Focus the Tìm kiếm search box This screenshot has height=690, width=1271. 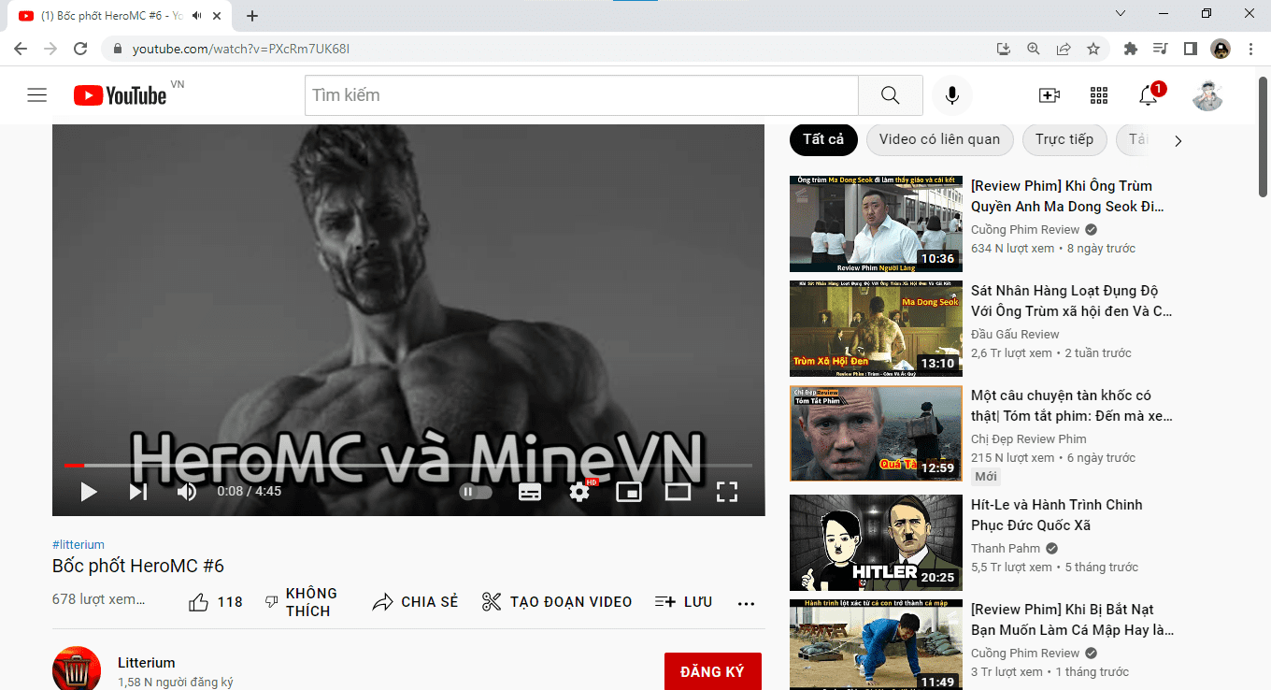[x=581, y=95]
